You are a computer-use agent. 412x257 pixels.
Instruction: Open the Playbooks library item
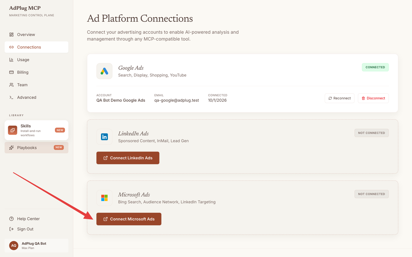36,148
